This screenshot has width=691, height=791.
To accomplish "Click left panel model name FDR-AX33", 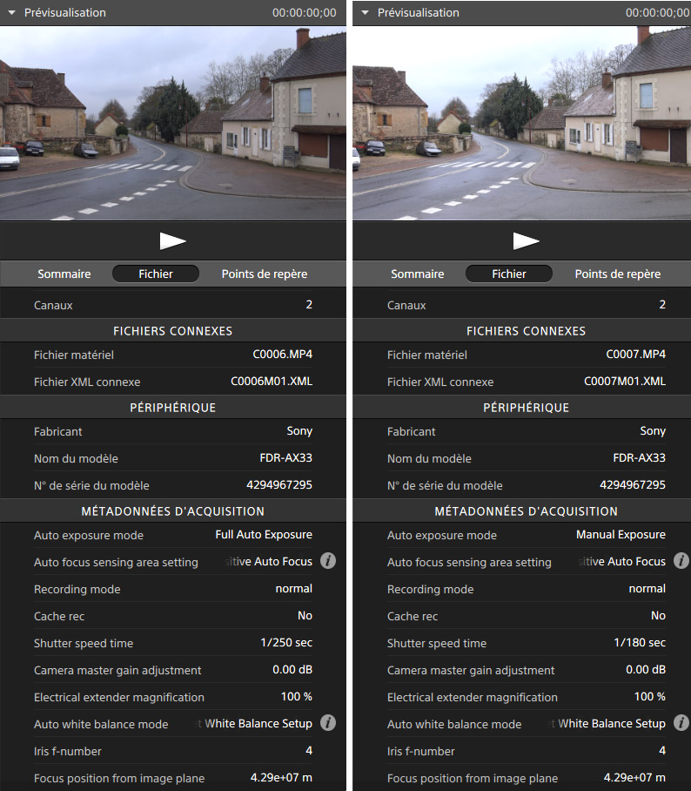I will [285, 457].
